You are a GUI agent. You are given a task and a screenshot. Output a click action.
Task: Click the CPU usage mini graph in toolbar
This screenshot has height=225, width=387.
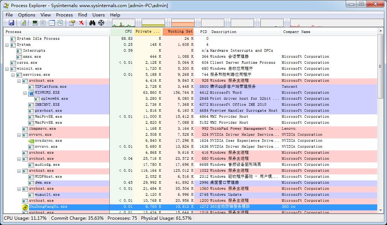pyautogui.click(x=124, y=23)
